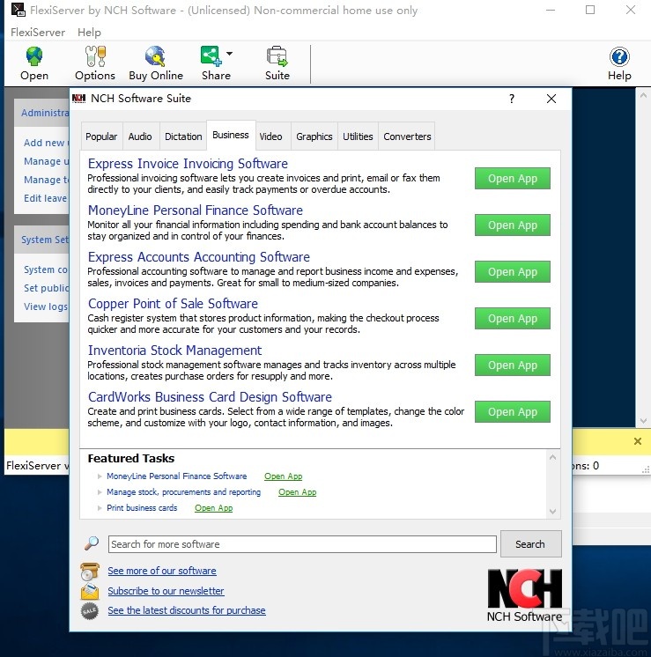Click Open App link for Print business cards
651x657 pixels.
tap(214, 508)
